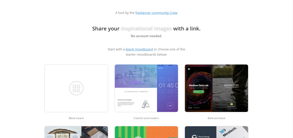
Task: Click the grid icon in the Blank board card
Action: pyautogui.click(x=76, y=88)
